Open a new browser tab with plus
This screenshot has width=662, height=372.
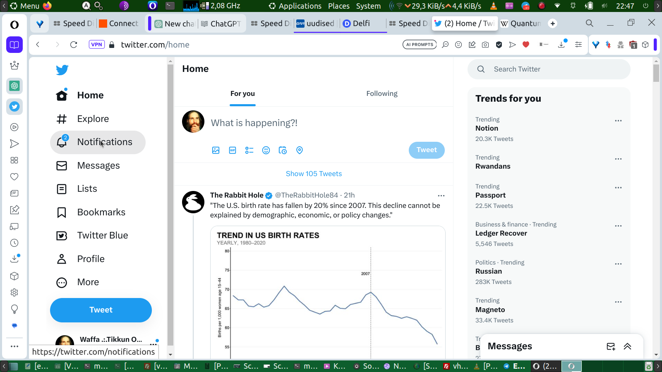point(553,24)
